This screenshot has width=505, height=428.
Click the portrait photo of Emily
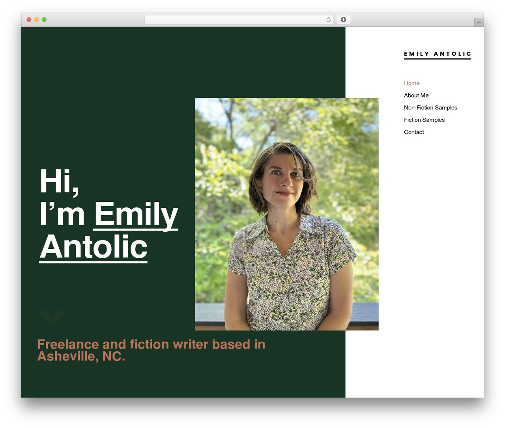[x=287, y=214]
